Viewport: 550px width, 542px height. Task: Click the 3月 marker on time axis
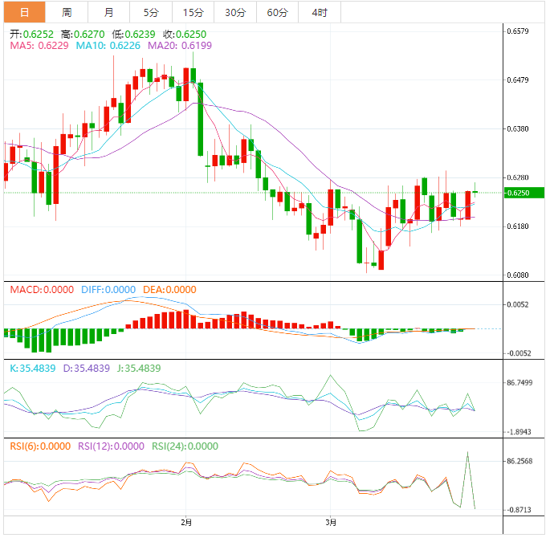tap(331, 522)
